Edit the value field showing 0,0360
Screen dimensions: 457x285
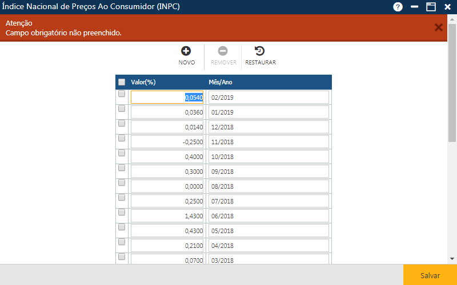coord(167,112)
